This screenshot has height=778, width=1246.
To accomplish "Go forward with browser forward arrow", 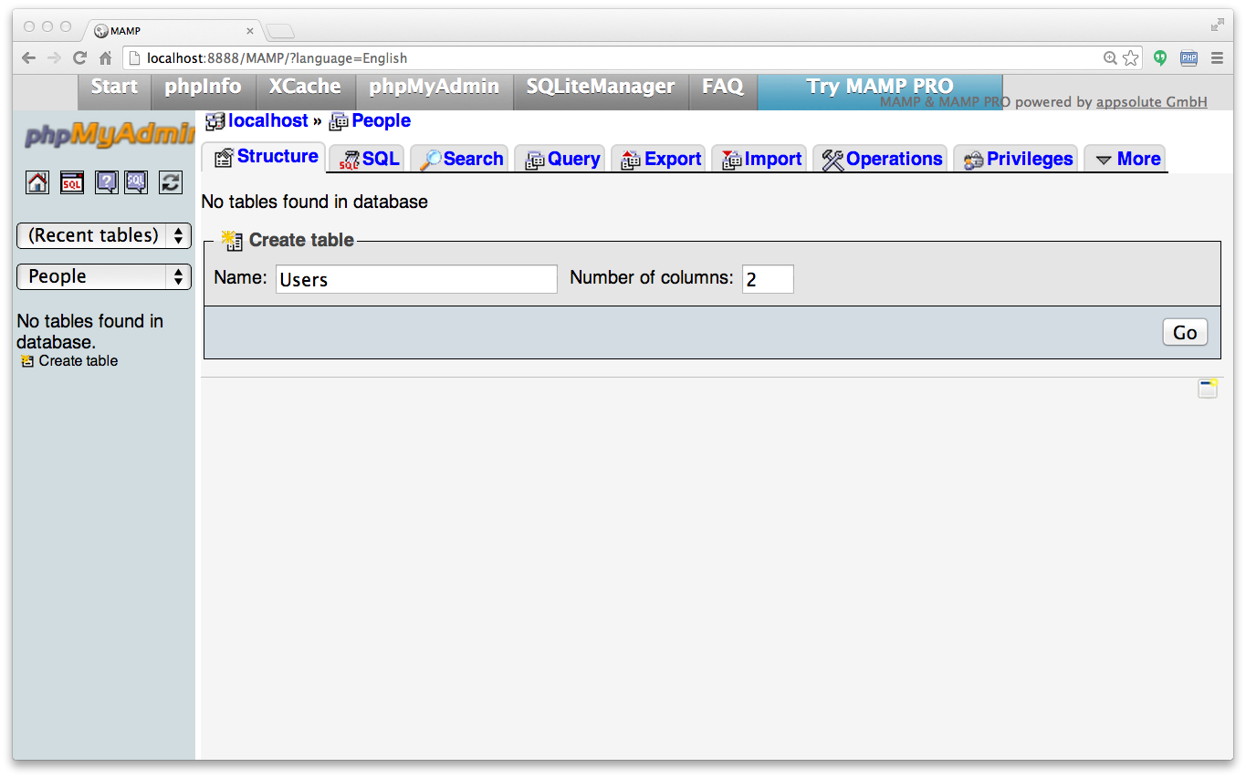I will 55,57.
